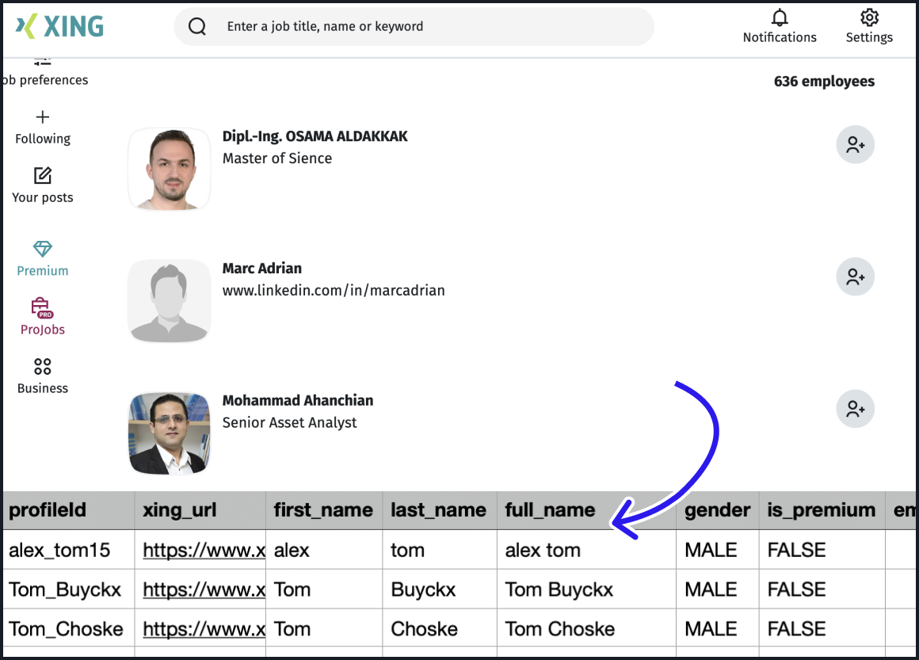The image size is (919, 660).
Task: Go to Your posts
Action: point(43,185)
